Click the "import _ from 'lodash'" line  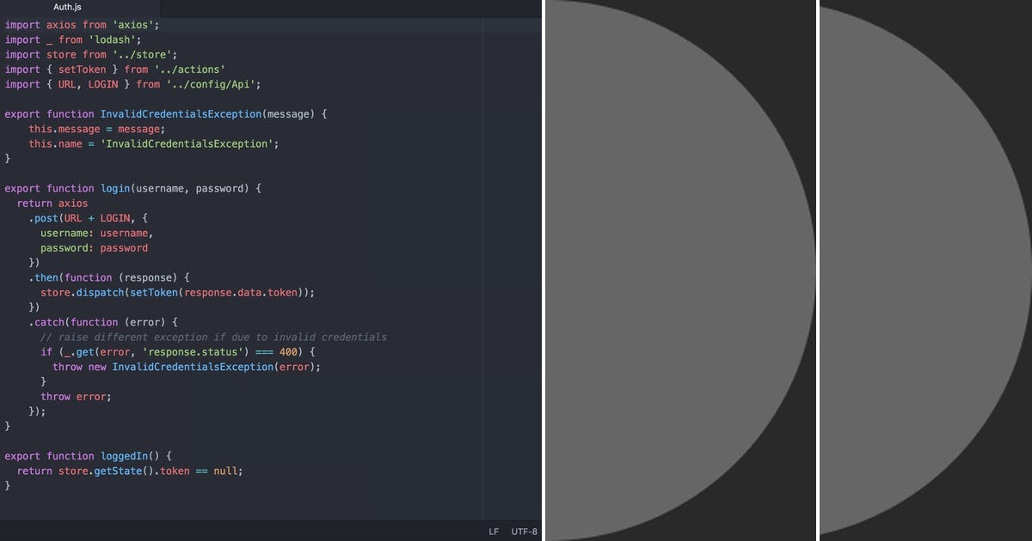[73, 40]
